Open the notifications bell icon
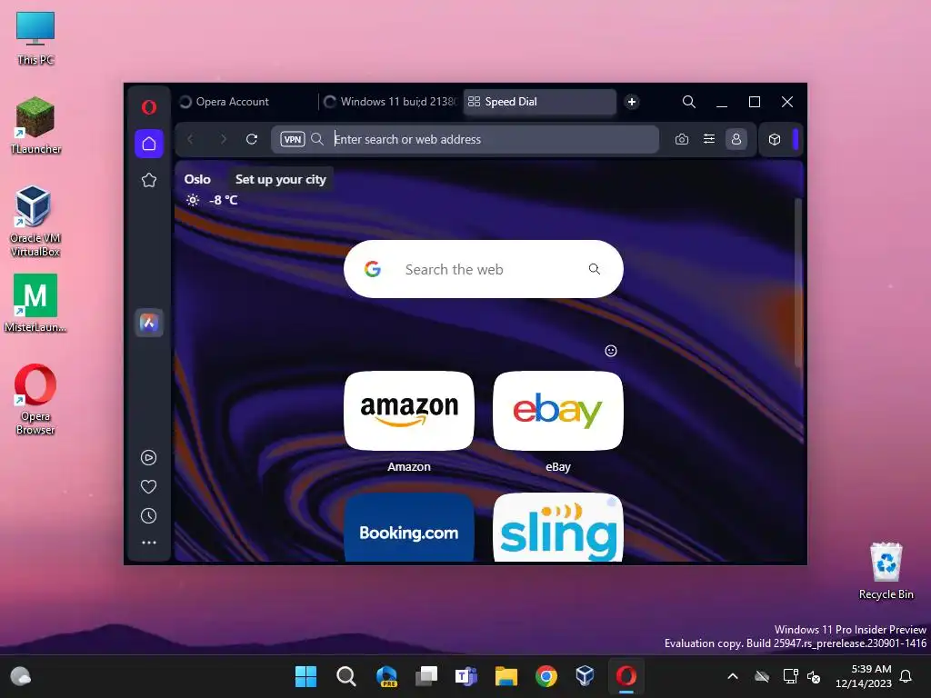 [x=906, y=676]
